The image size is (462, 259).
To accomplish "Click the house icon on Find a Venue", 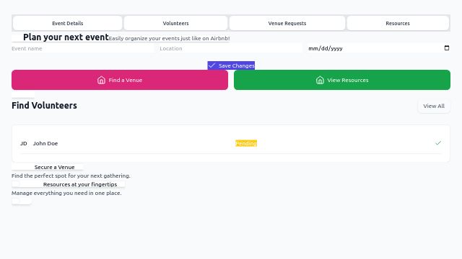I will (101, 80).
